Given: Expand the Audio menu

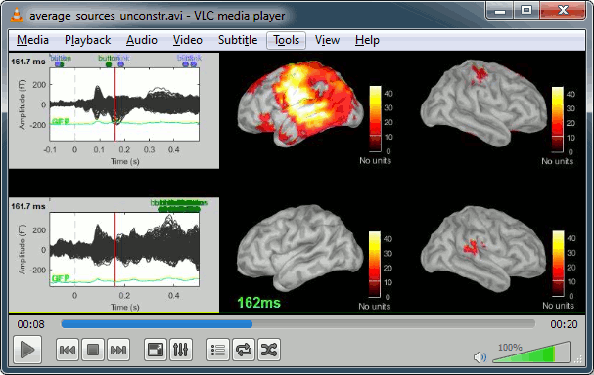Looking at the screenshot, I should tap(142, 40).
